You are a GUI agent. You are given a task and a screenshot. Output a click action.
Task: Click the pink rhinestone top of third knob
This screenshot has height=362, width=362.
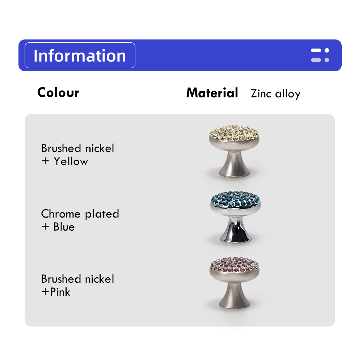coord(234,265)
